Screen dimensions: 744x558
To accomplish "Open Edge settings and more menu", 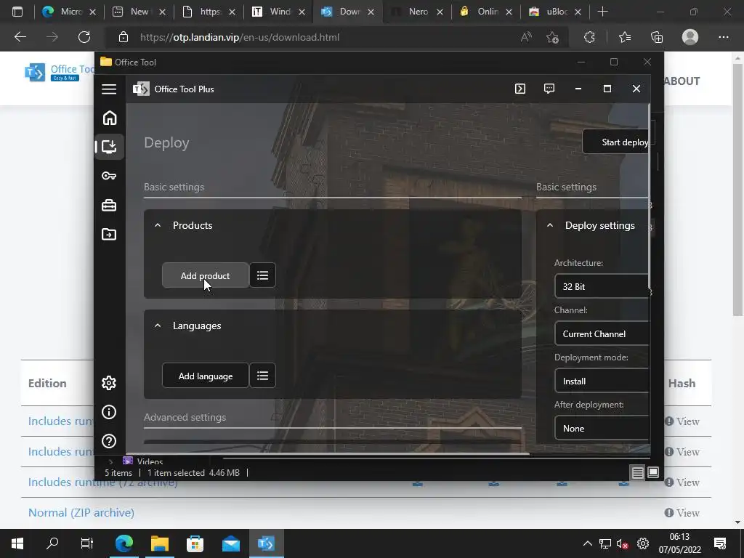I will pyautogui.click(x=723, y=37).
